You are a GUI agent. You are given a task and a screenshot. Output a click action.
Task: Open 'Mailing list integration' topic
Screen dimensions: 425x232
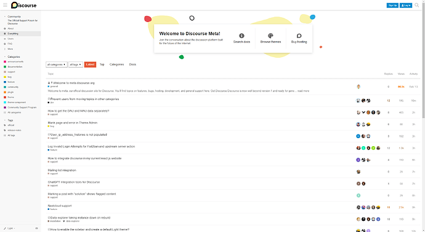[x=62, y=171]
